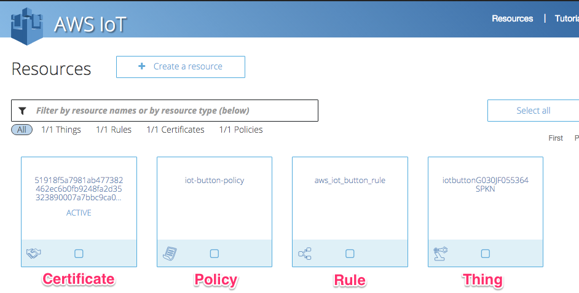This screenshot has height=293, width=579.
Task: Click the policy document scroll icon
Action: 169,253
